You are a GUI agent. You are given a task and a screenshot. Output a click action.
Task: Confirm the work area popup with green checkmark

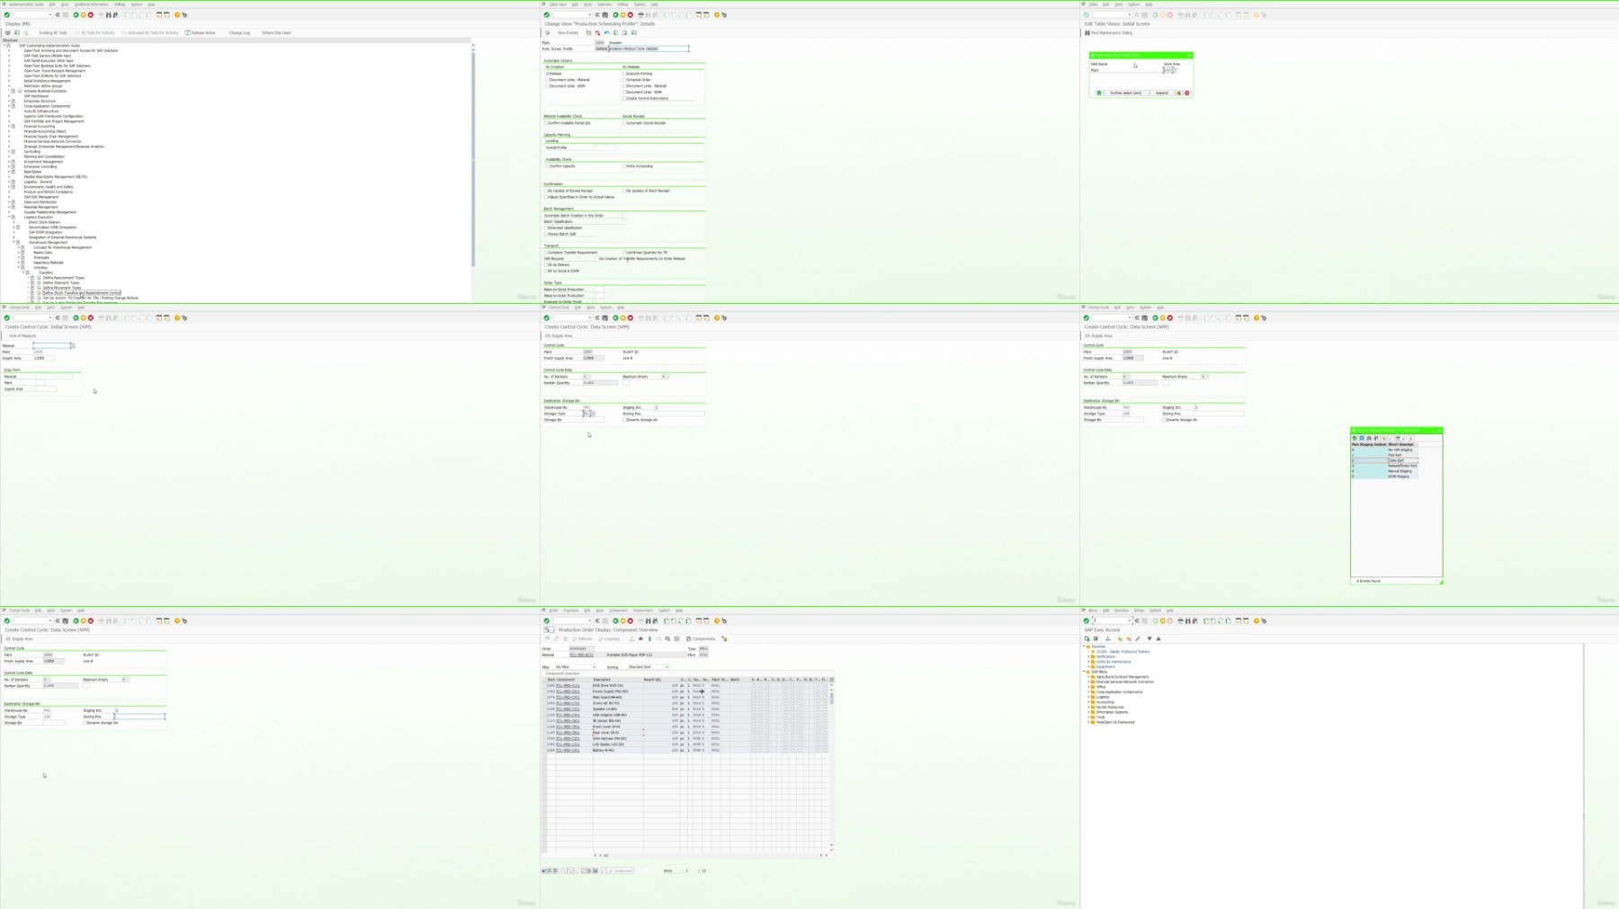(x=1099, y=93)
